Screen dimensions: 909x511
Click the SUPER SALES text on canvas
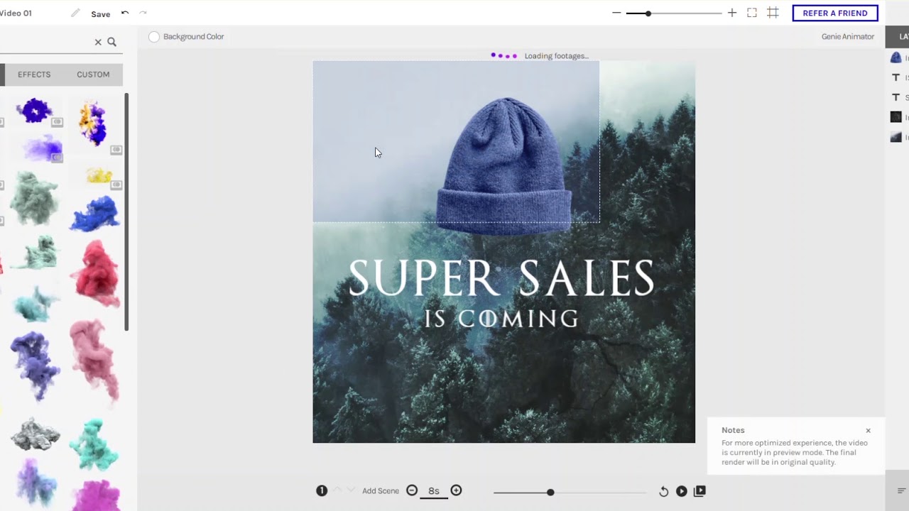click(x=501, y=278)
